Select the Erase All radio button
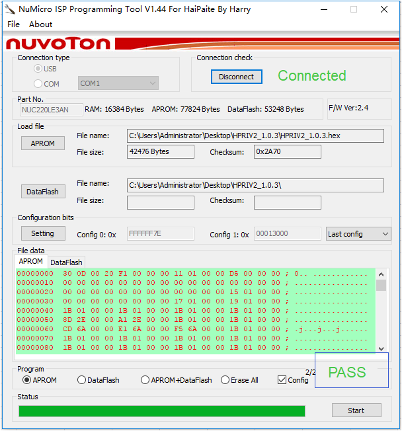 click(225, 380)
